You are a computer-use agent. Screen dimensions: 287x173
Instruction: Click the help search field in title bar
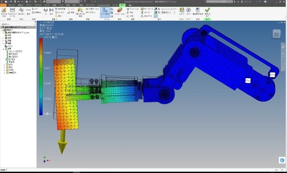tap(220, 1)
